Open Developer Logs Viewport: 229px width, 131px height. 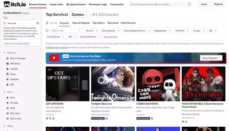pos(98,4)
